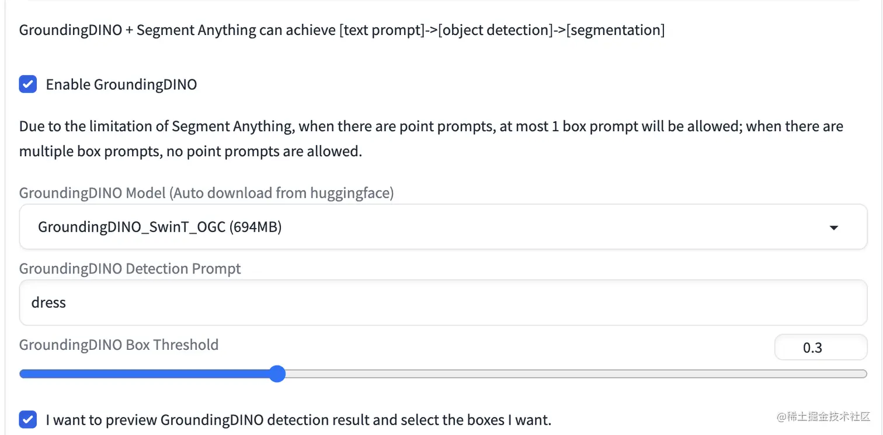Click the downward arrow icon in model selector
883x435 pixels.
pyautogui.click(x=833, y=227)
